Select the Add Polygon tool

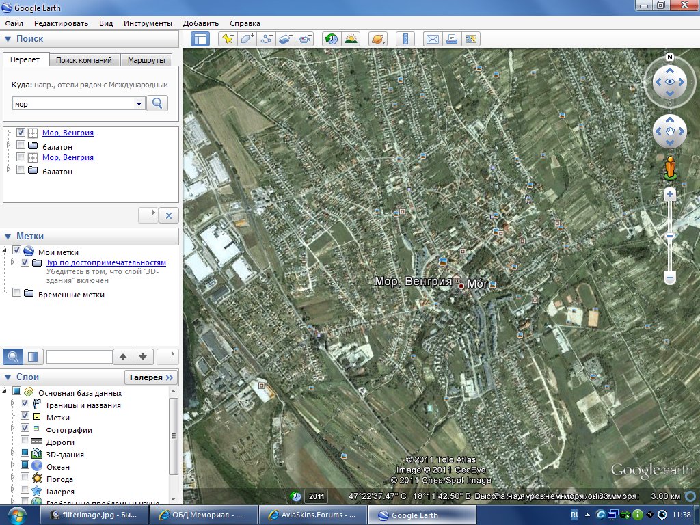point(247,39)
